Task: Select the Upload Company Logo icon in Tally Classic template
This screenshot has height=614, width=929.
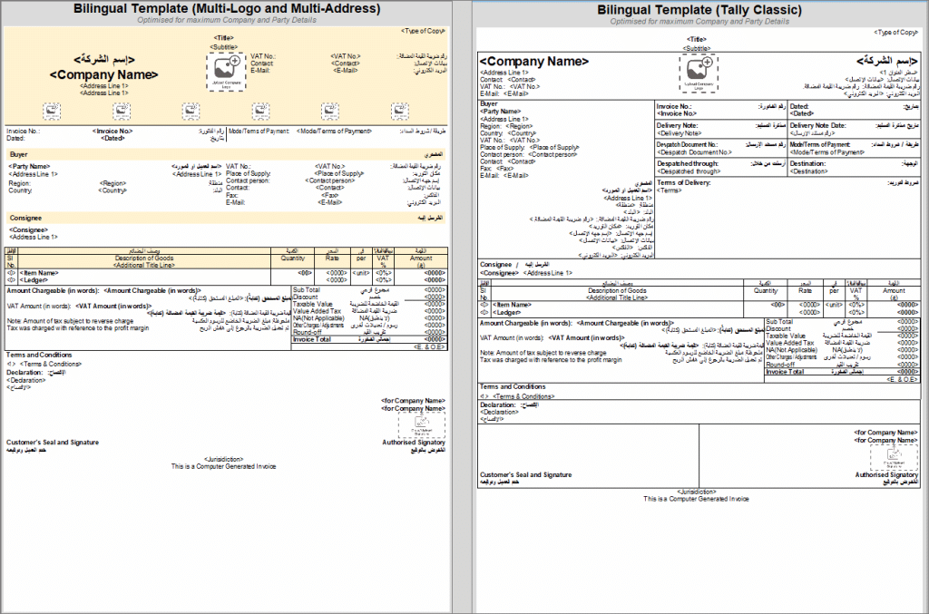Action: [699, 73]
